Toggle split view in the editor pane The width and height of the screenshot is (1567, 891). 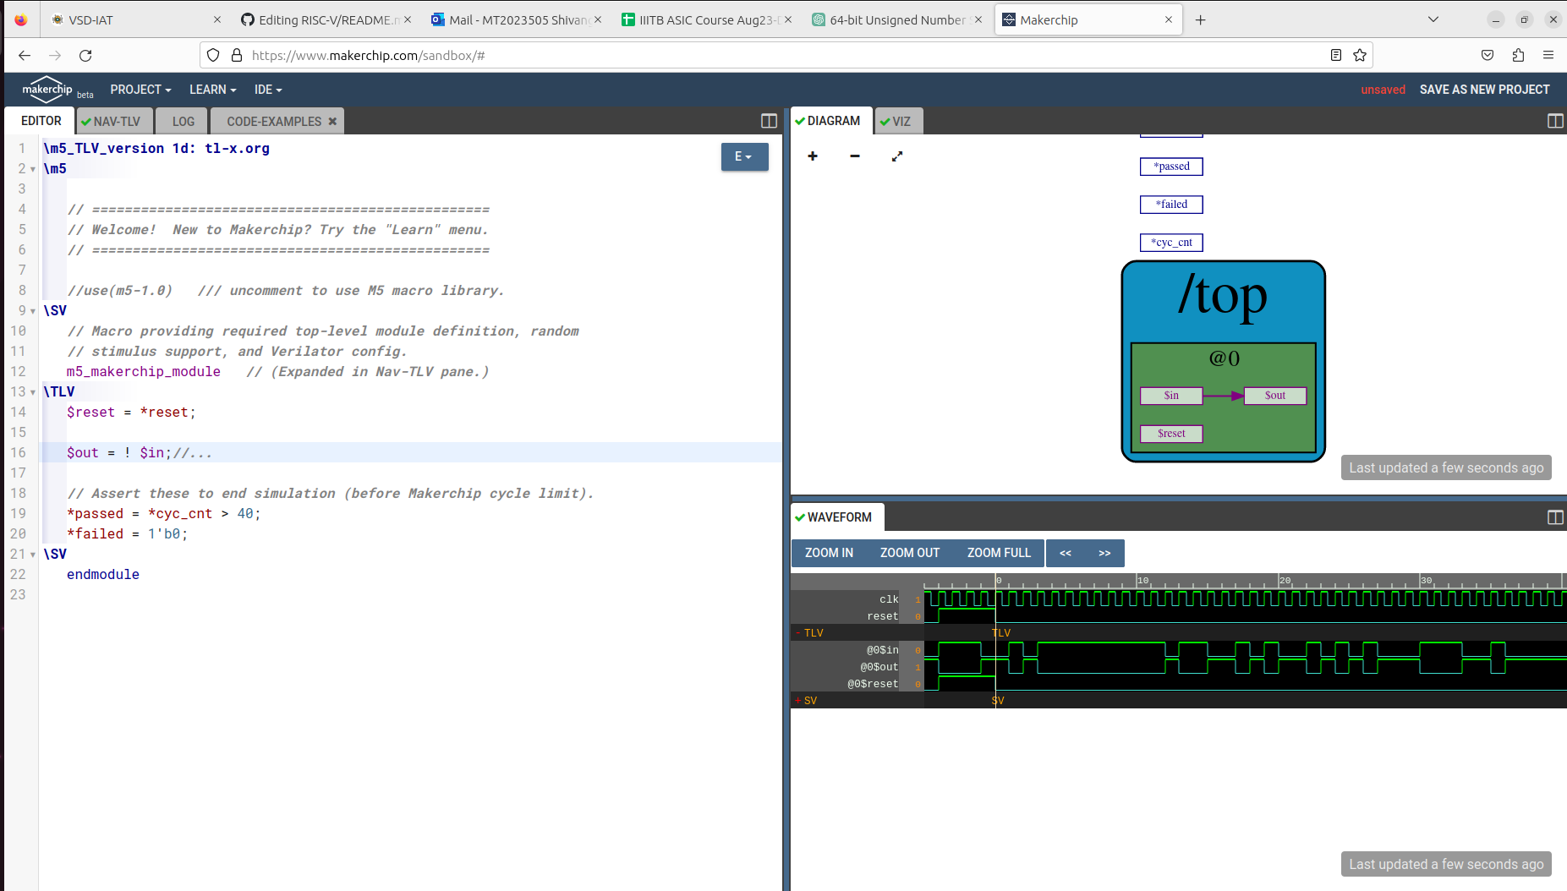tap(768, 121)
